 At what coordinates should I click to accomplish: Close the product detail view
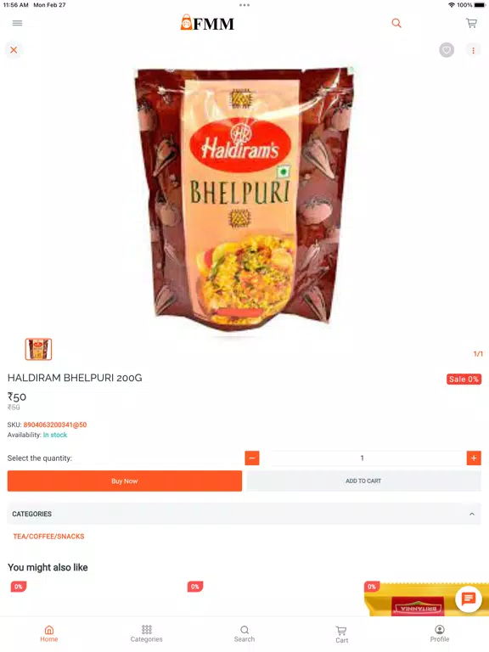(14, 50)
